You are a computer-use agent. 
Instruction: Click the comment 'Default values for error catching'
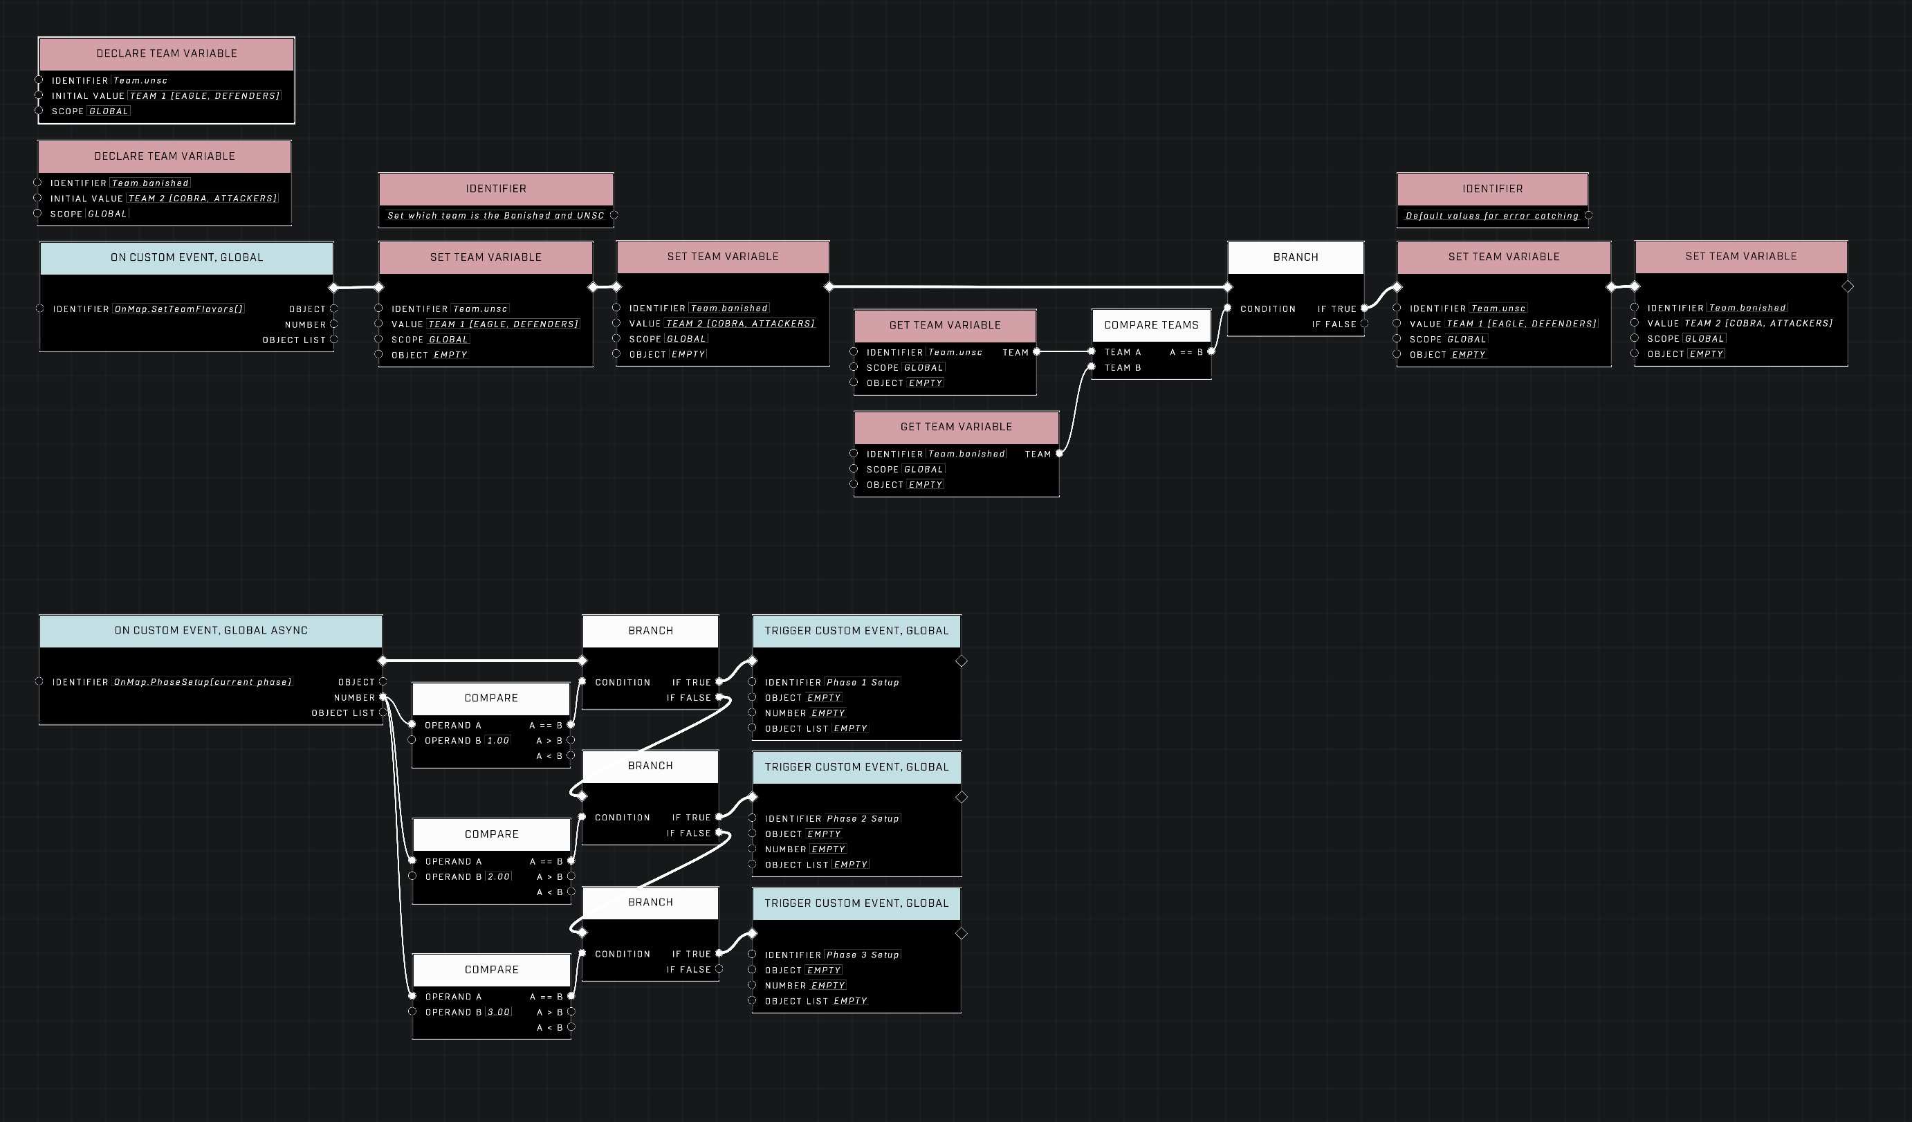coord(1491,215)
